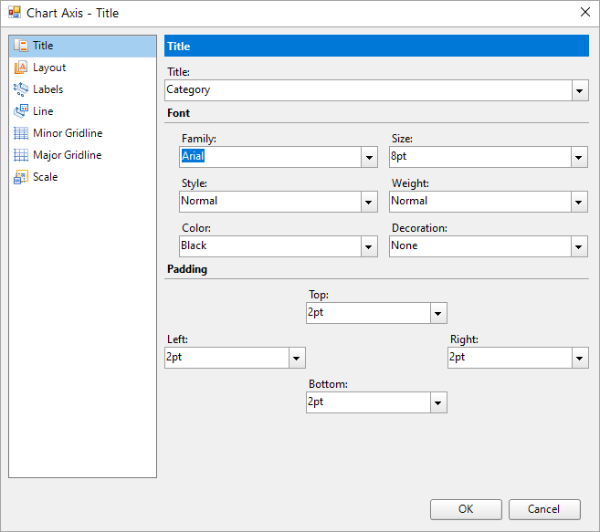Dismiss the dialog with Cancel

coord(544,509)
